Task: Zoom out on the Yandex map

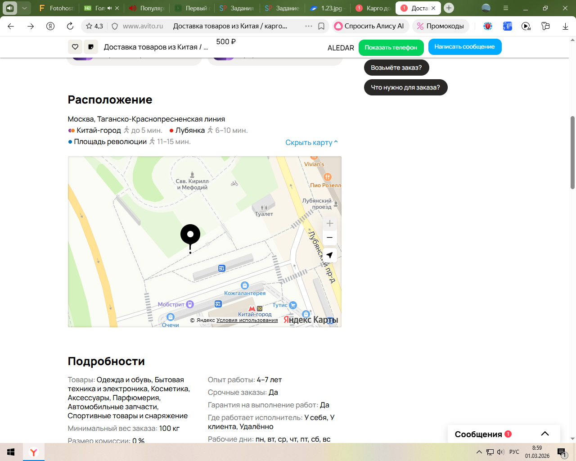Action: [x=330, y=237]
